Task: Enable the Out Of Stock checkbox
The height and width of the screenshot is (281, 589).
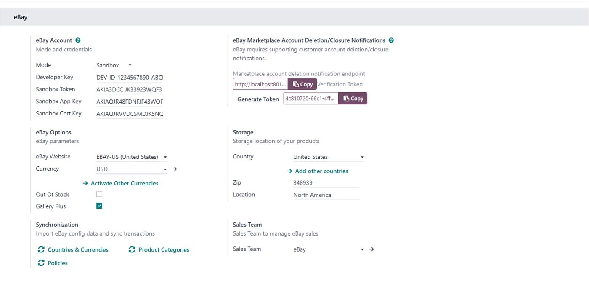Action: pyautogui.click(x=99, y=194)
